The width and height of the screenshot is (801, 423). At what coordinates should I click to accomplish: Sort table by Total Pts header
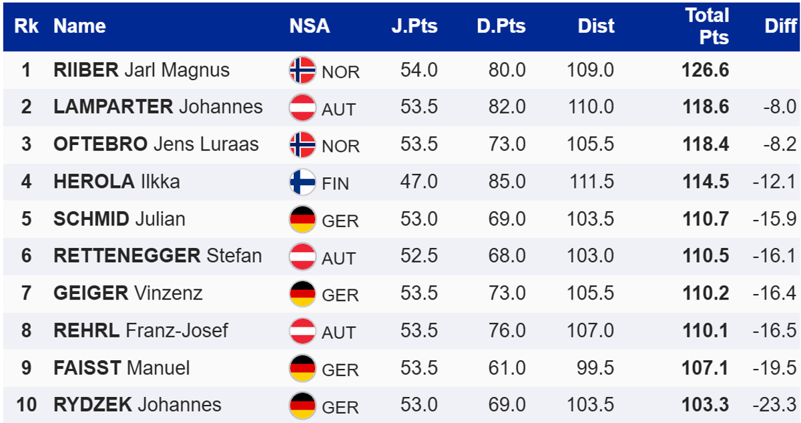point(707,27)
